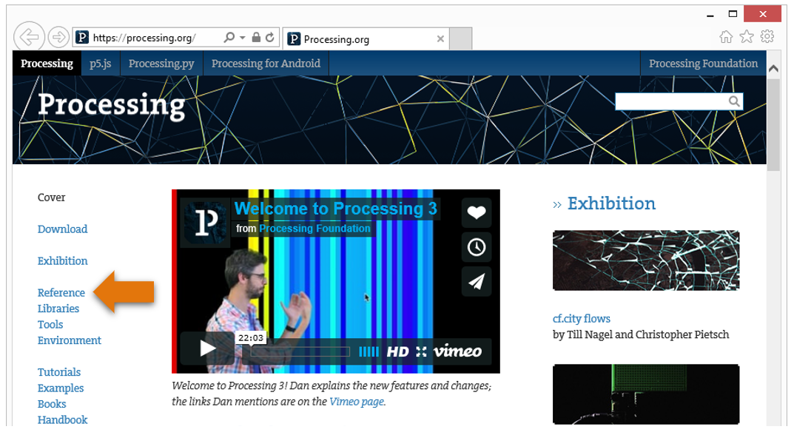Adjust the video volume bars
This screenshot has height=435, width=794.
[369, 351]
